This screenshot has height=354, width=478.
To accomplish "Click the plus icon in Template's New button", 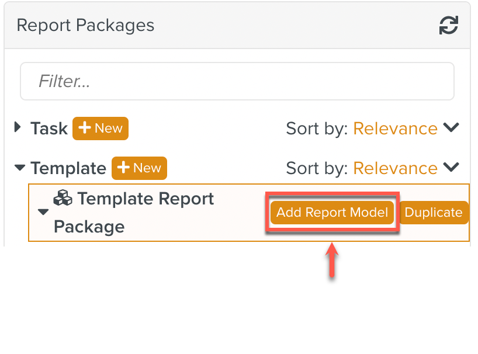I will click(x=123, y=168).
